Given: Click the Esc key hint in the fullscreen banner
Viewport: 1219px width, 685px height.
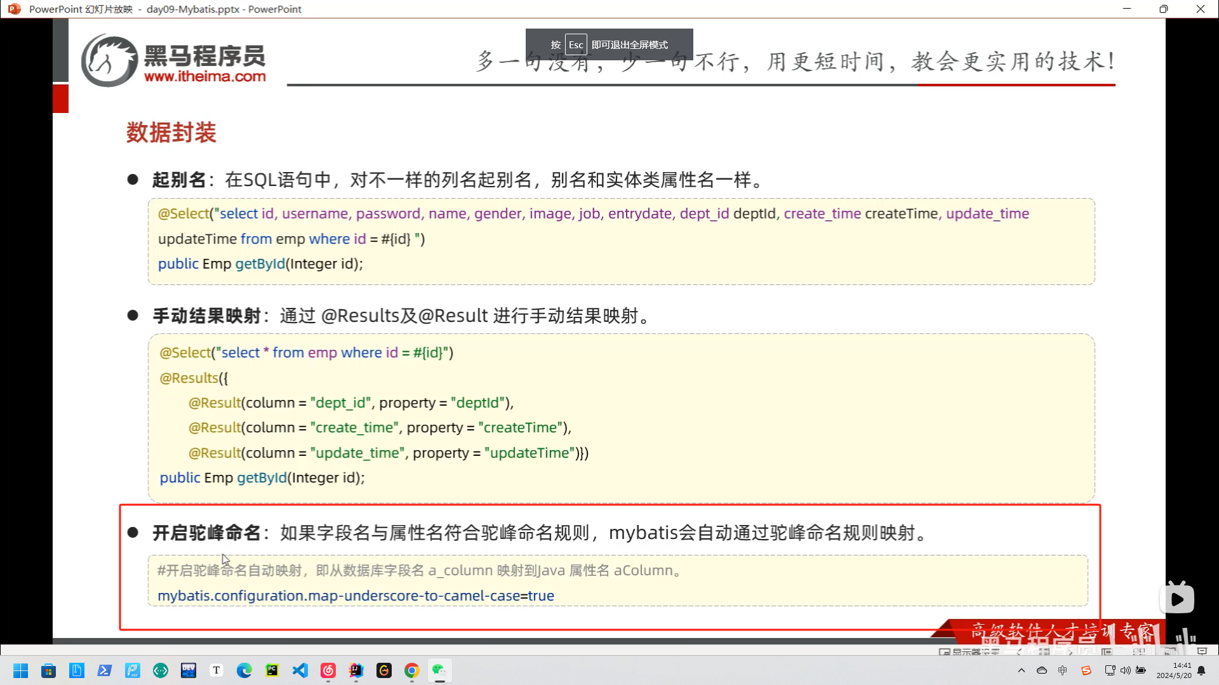Looking at the screenshot, I should point(576,45).
